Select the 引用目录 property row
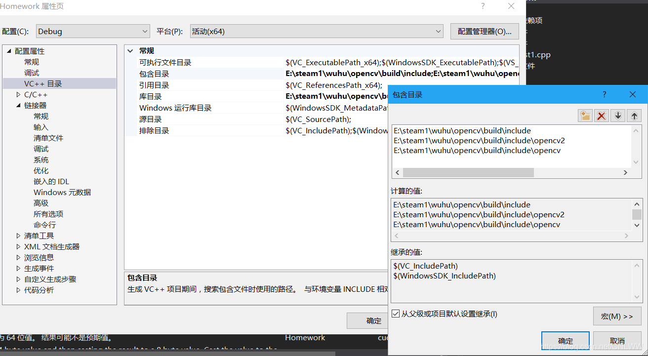648x356 pixels. click(328, 85)
